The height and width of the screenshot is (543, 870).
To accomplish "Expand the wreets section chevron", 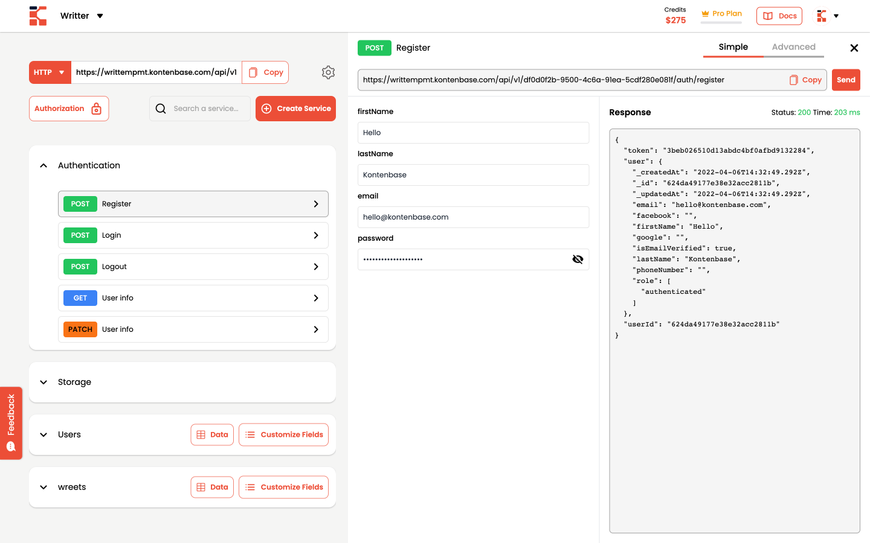I will tap(43, 487).
